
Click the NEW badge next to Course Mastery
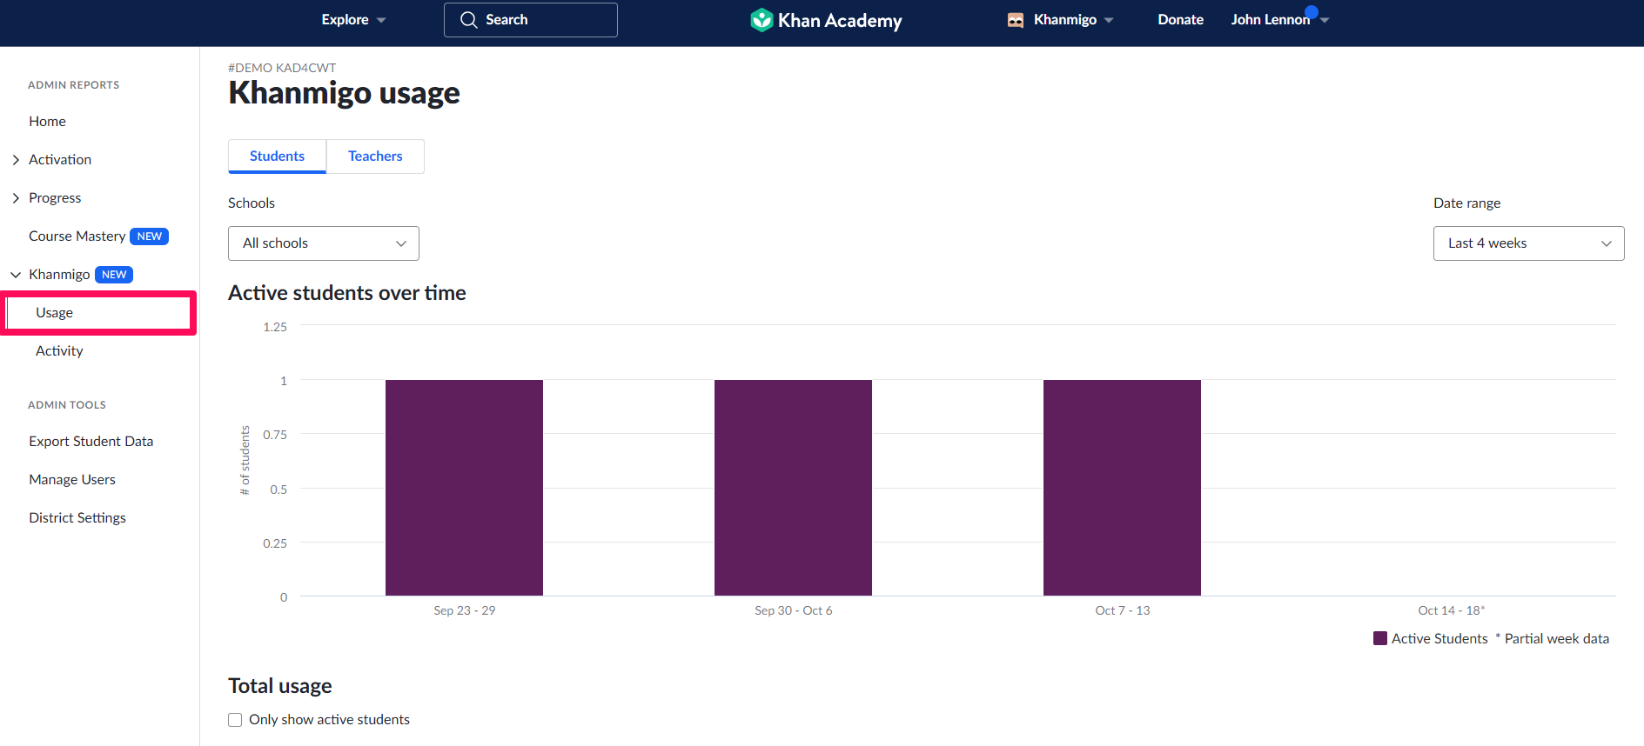click(149, 236)
